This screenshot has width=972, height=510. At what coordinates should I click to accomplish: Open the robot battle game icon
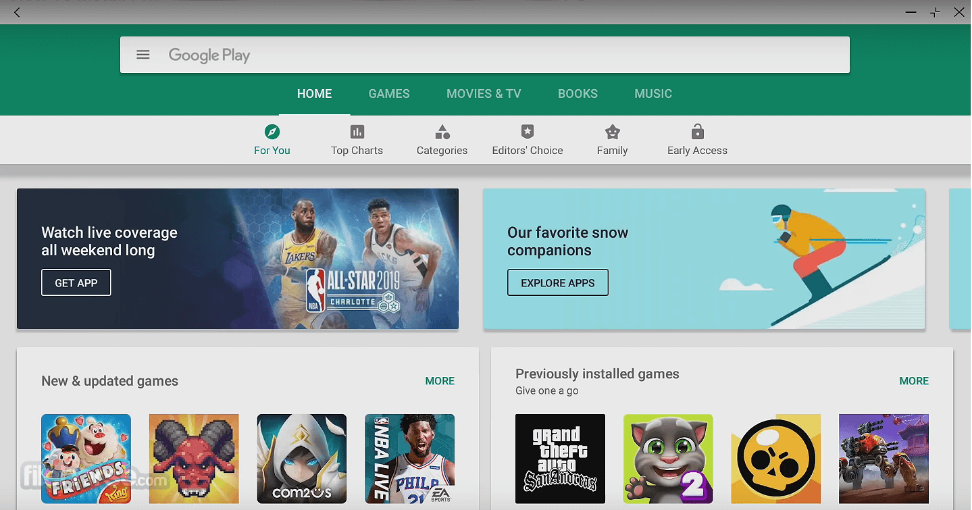click(x=884, y=459)
